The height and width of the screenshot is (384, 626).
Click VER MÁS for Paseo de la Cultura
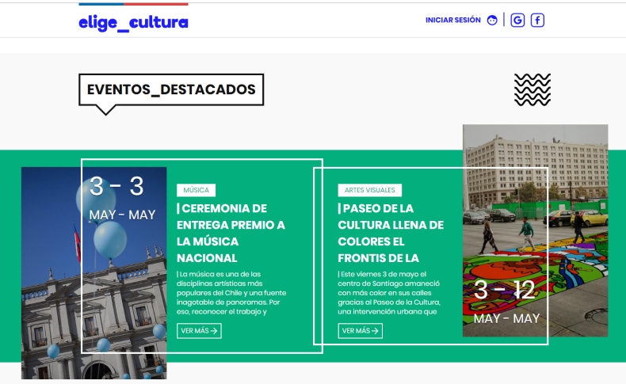coord(360,331)
